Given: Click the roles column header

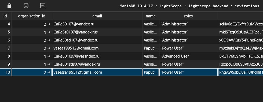Looking at the screenshot, I should (x=188, y=16).
